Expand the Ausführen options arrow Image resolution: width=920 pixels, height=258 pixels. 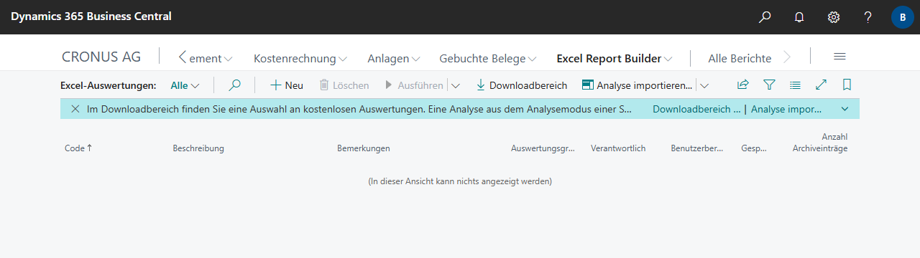click(456, 85)
